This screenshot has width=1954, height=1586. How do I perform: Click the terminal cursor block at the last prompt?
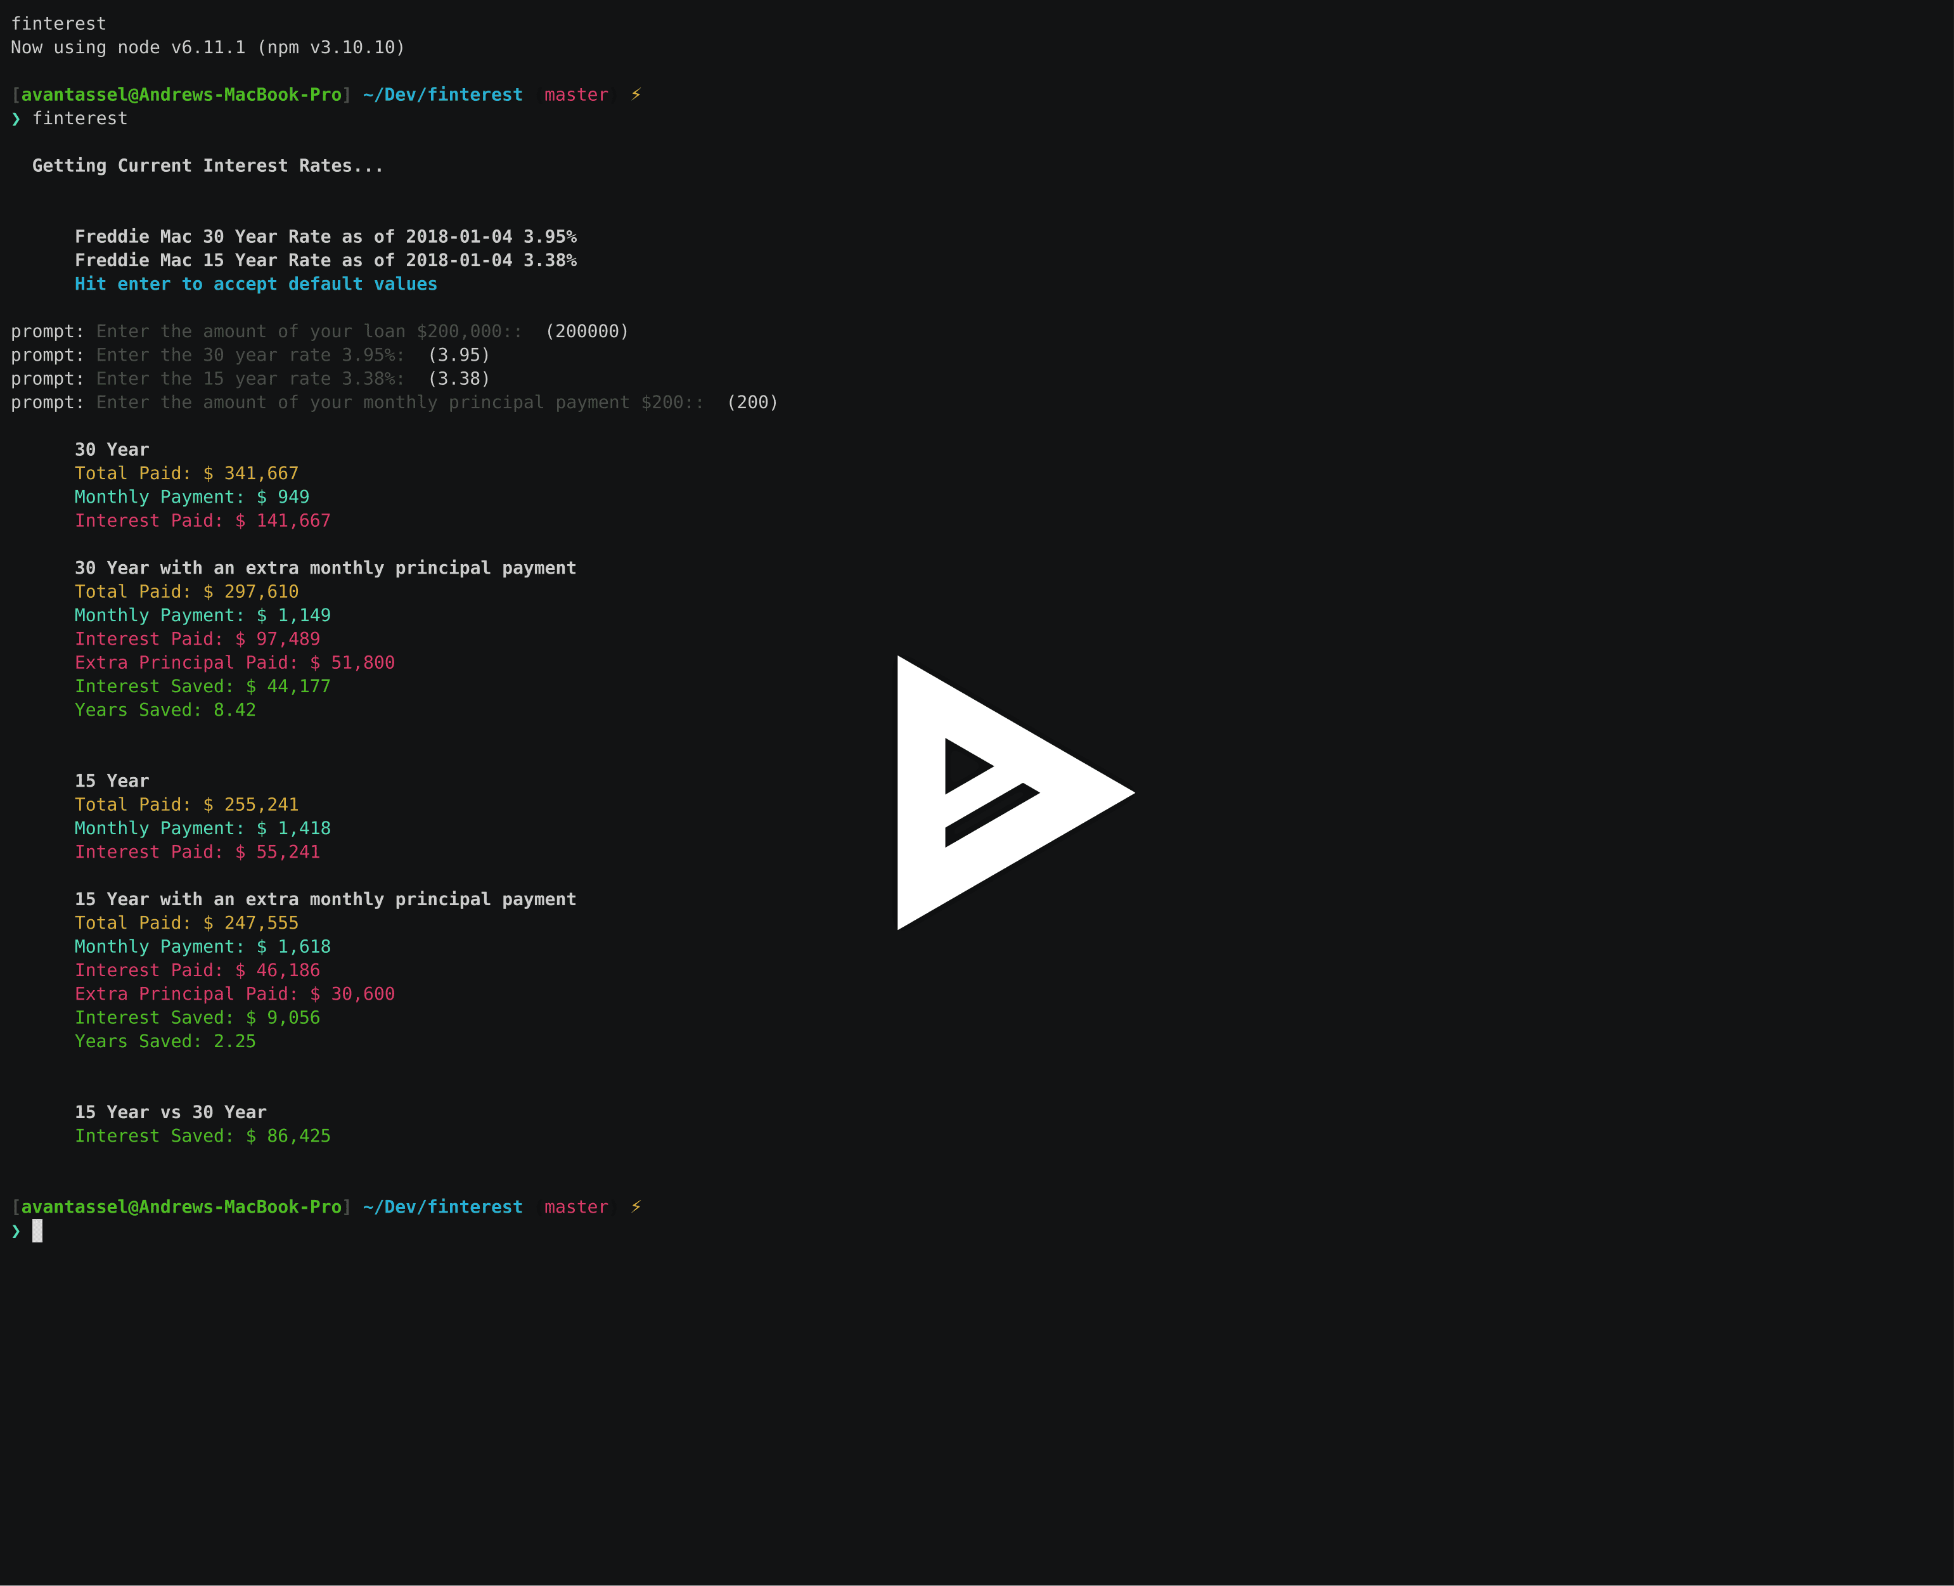coord(37,1230)
